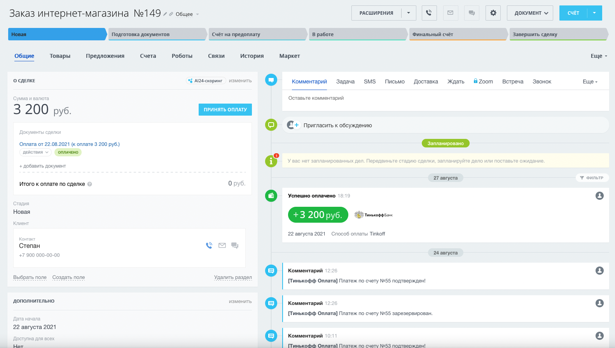The image size is (615, 348).
Task: Select the Задача tab in timeline
Action: click(x=345, y=81)
